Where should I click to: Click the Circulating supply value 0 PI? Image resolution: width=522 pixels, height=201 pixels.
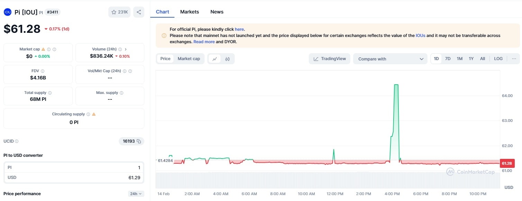point(74,122)
